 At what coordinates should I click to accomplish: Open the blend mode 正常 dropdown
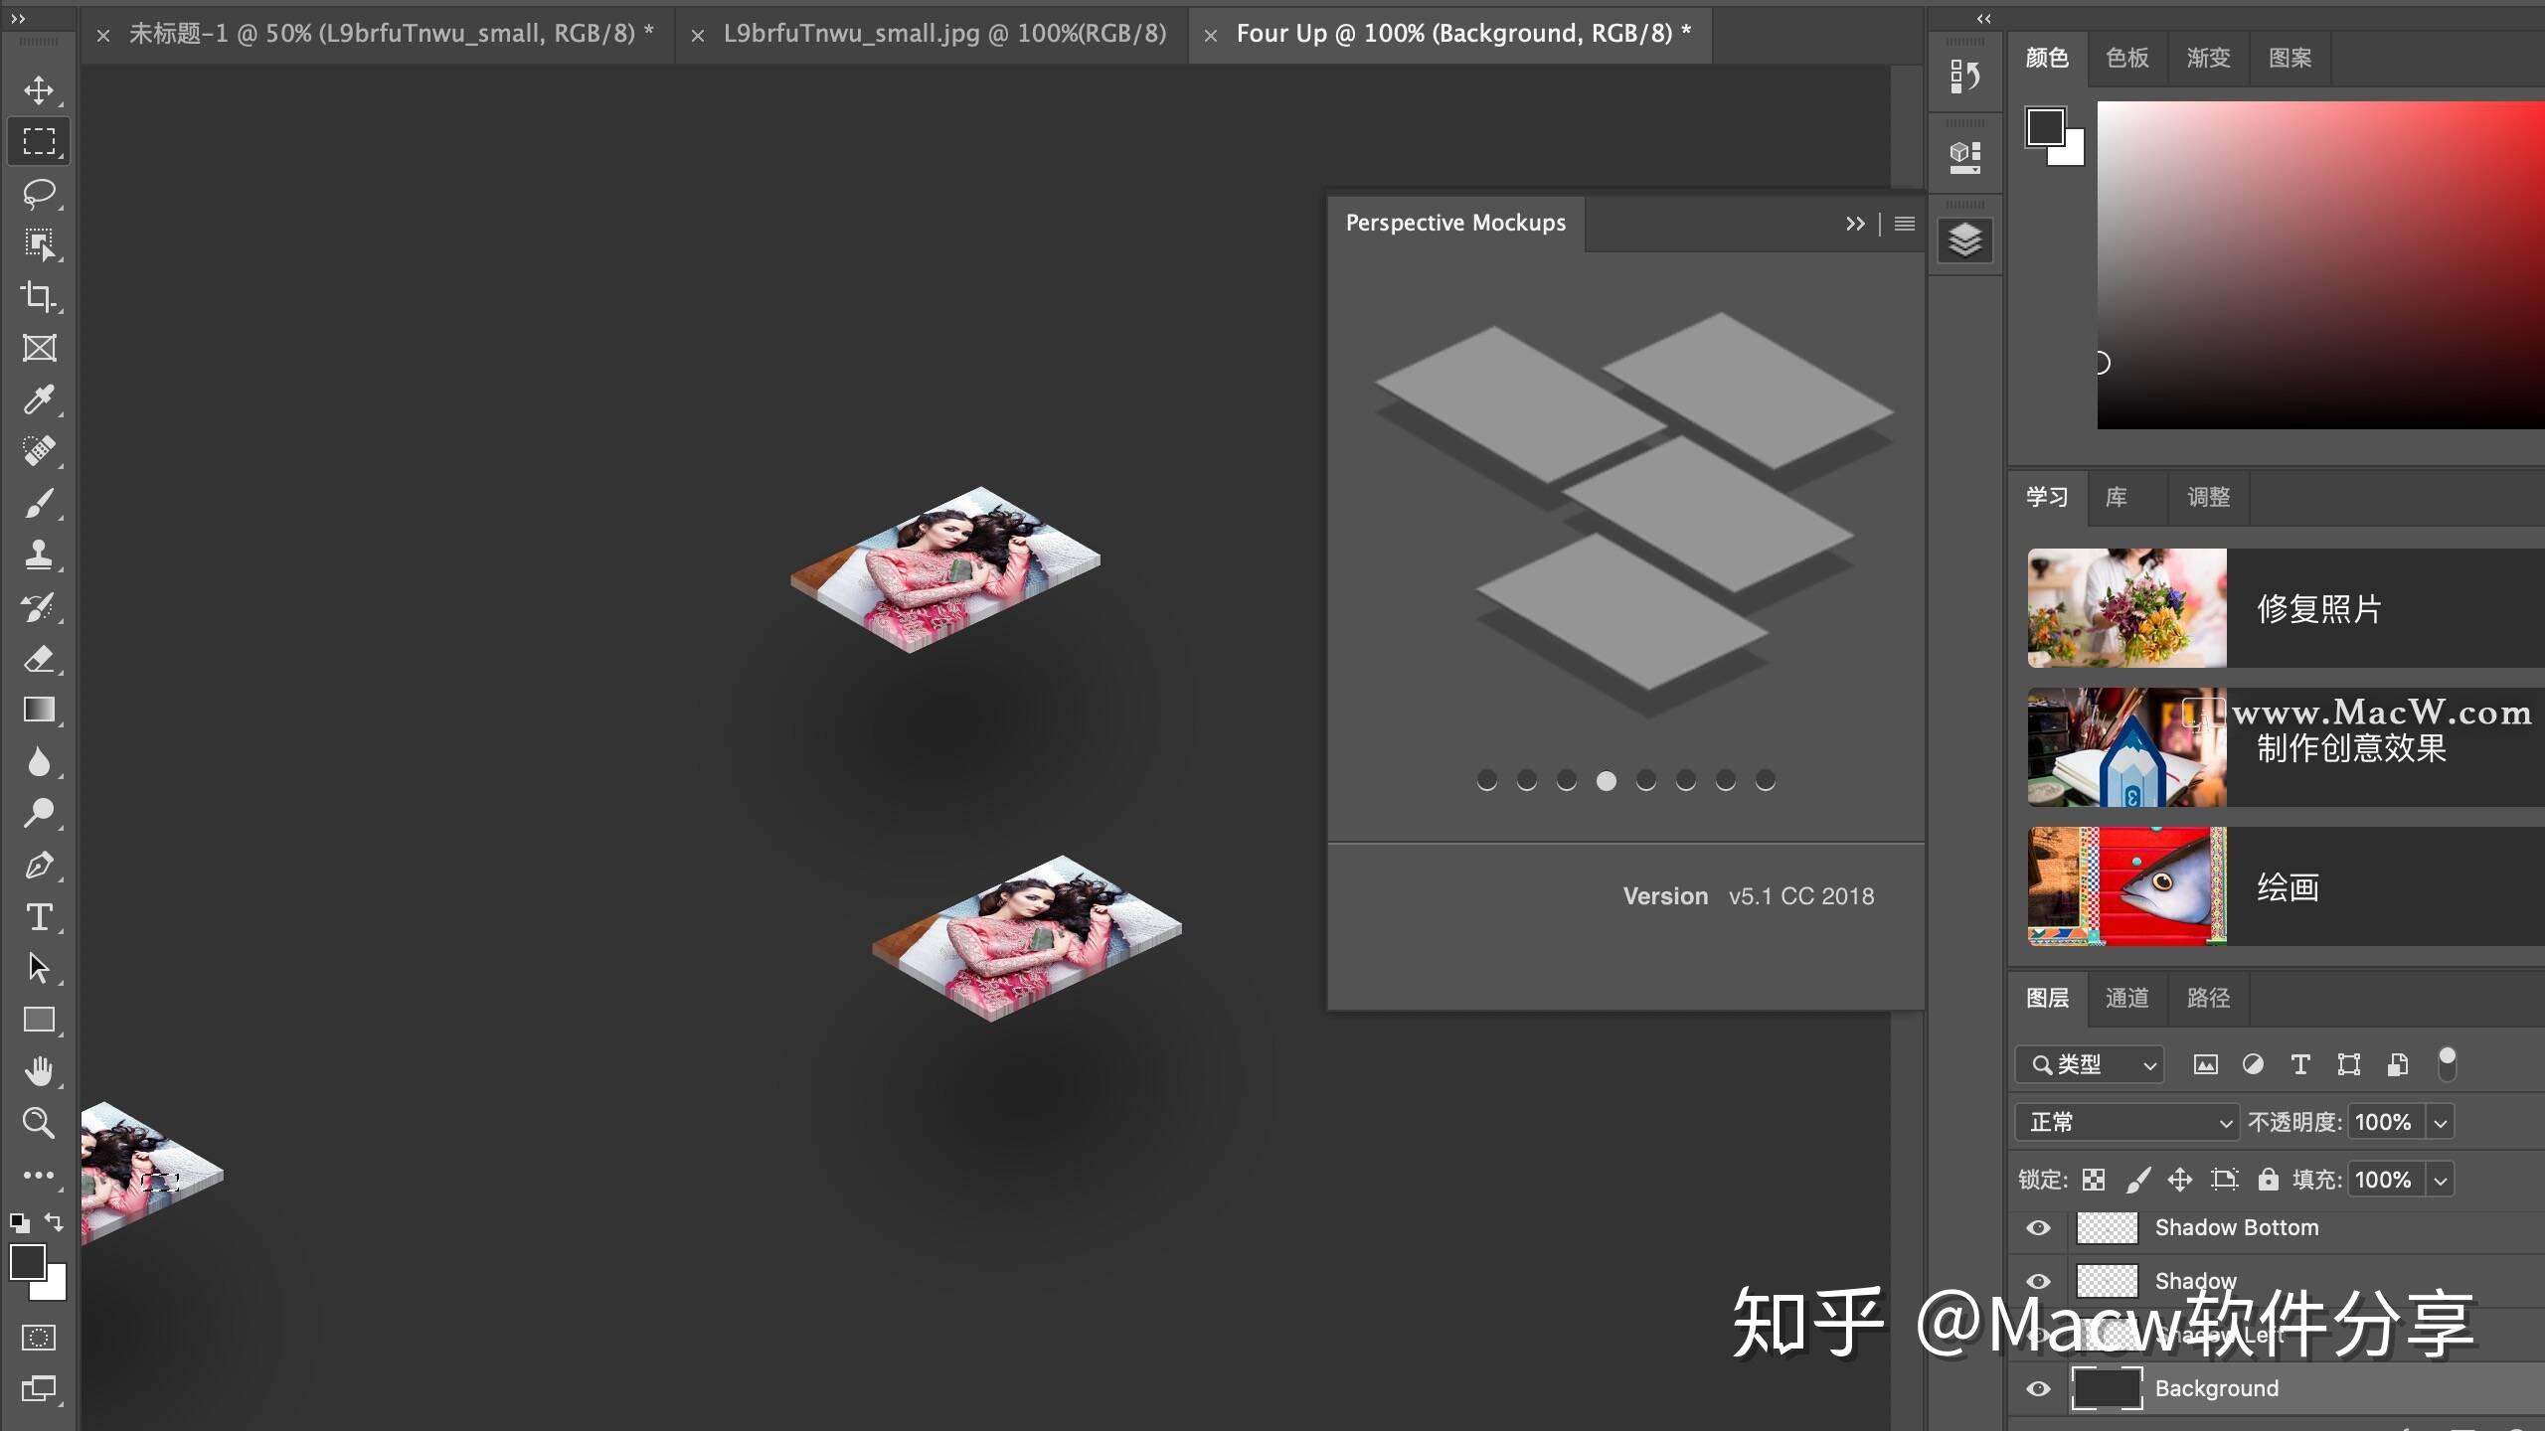(x=2127, y=1123)
